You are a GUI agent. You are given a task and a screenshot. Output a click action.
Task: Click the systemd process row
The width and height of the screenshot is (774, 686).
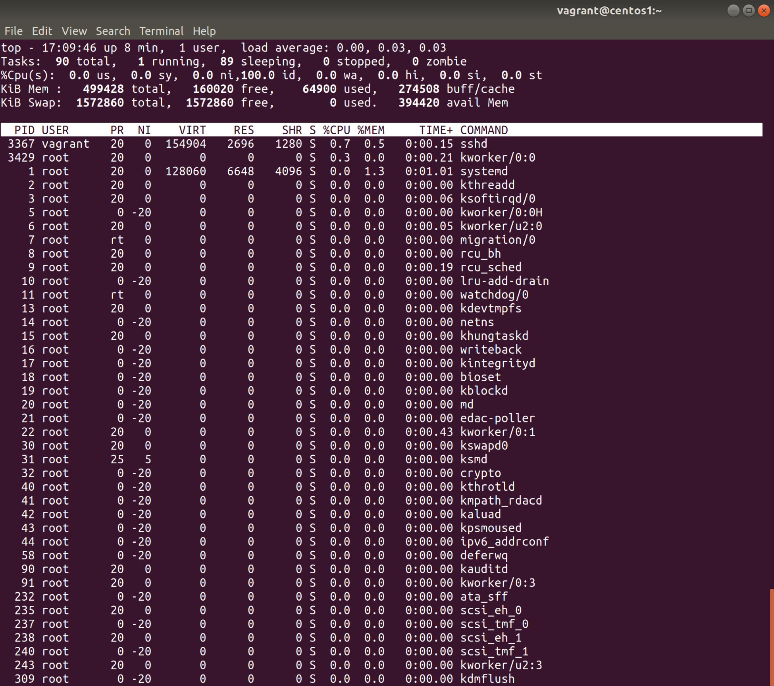483,171
